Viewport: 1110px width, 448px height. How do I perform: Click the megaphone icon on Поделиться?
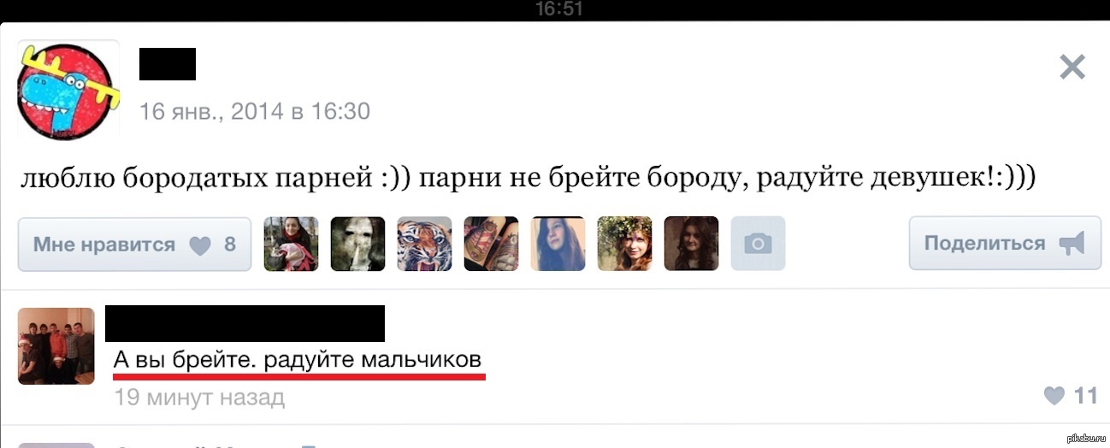pyautogui.click(x=1072, y=244)
